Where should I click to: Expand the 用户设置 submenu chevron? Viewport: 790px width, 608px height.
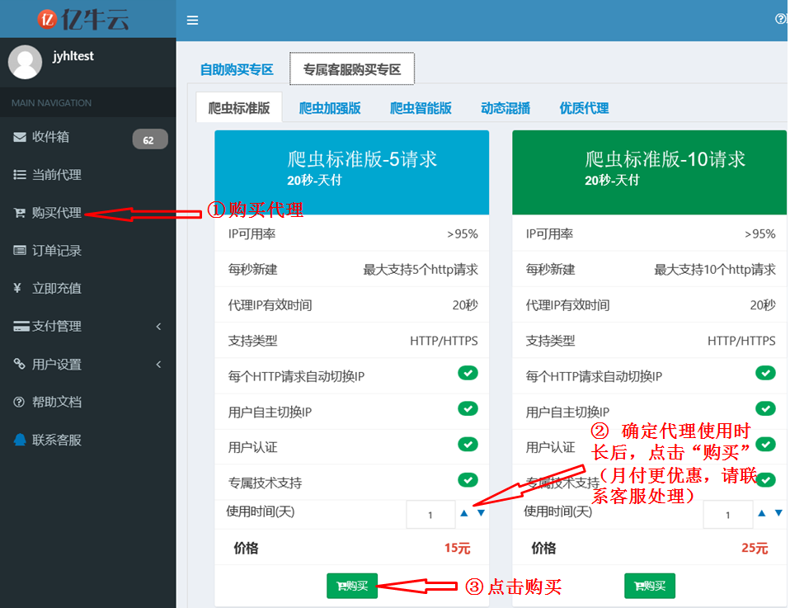point(158,364)
